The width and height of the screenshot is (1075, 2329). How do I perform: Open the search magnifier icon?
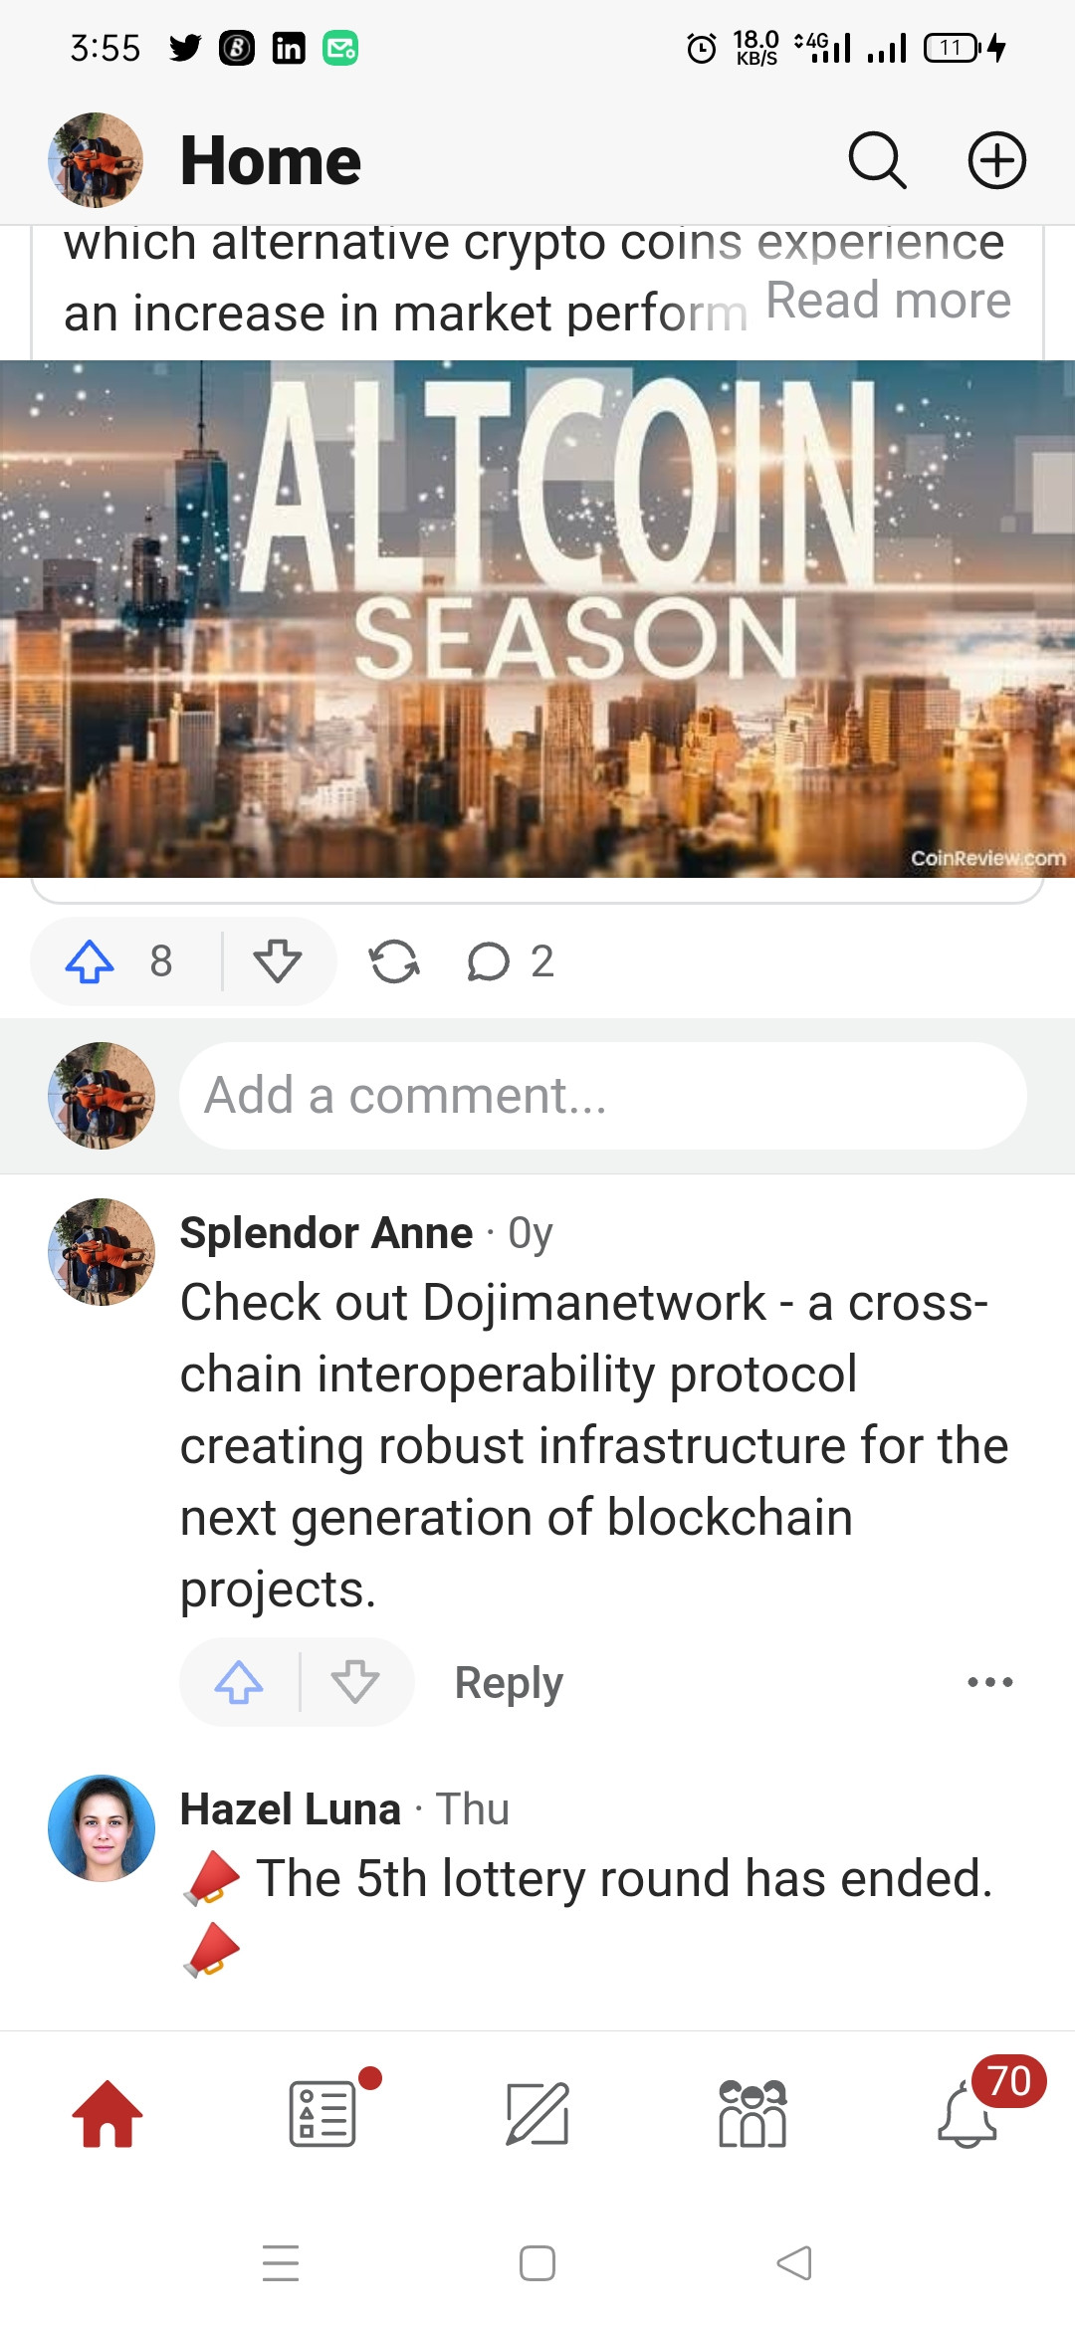(877, 160)
